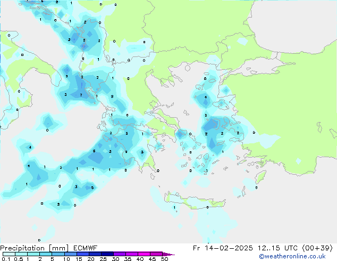The width and height of the screenshot is (337, 261).
Task: Click the '7' precipitation value on the map
Action: click(x=81, y=95)
